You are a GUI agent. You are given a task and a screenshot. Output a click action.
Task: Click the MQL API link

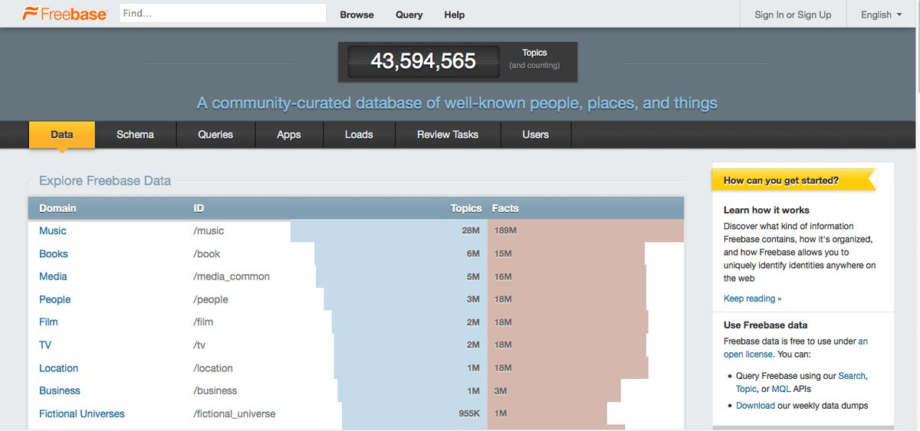[x=780, y=389]
